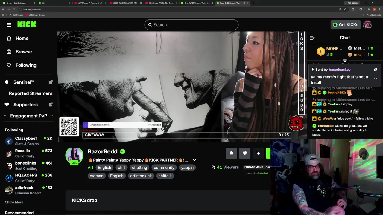Screen dimensions: 383x215
Task: Open Sentinel shield entry in sidebar
Action: point(20,82)
